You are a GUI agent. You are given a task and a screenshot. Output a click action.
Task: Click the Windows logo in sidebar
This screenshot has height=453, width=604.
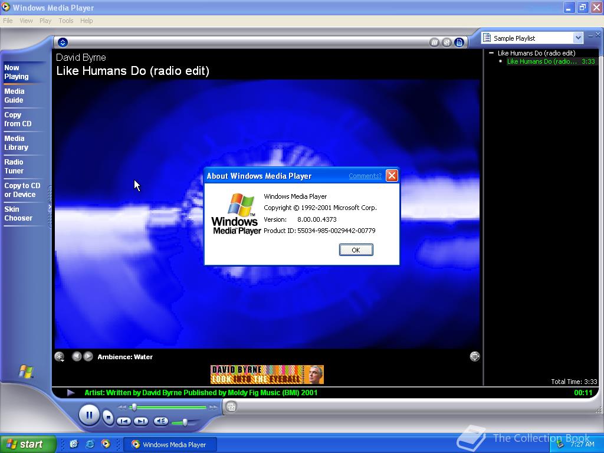pyautogui.click(x=26, y=372)
